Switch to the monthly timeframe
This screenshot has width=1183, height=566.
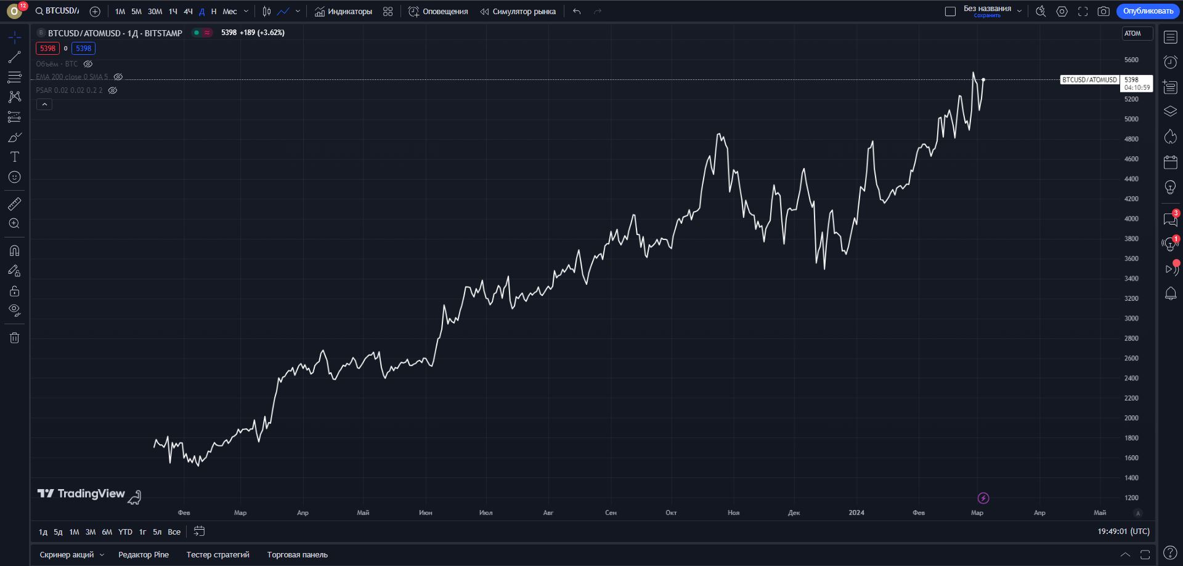(x=230, y=11)
